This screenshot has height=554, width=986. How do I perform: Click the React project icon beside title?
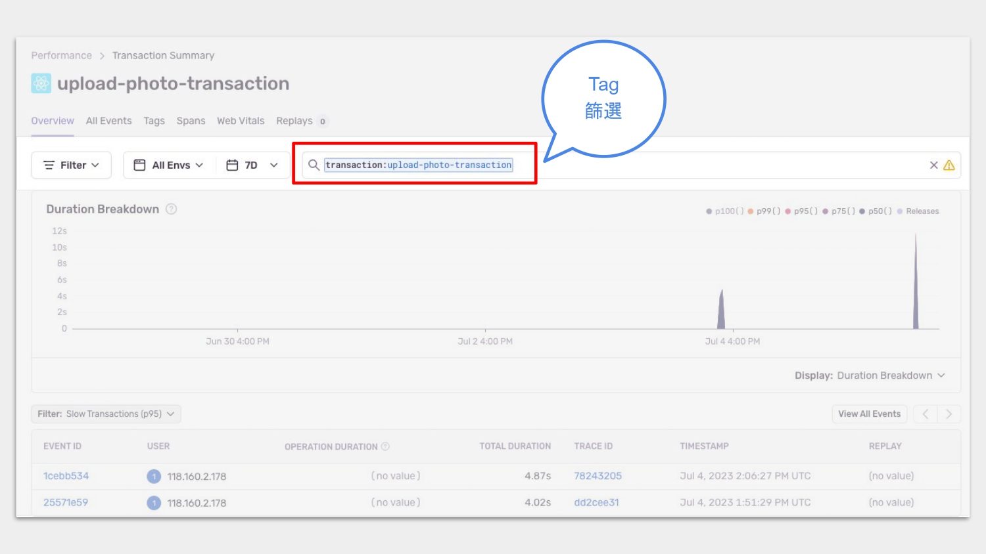pyautogui.click(x=41, y=83)
